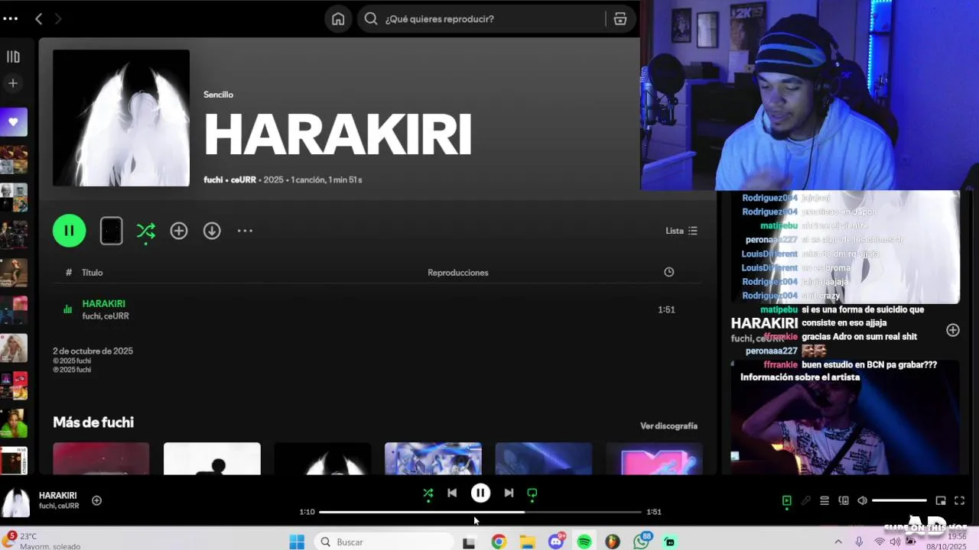Image resolution: width=979 pixels, height=550 pixels.
Task: Sort by the Reproducciones column header
Action: click(457, 273)
